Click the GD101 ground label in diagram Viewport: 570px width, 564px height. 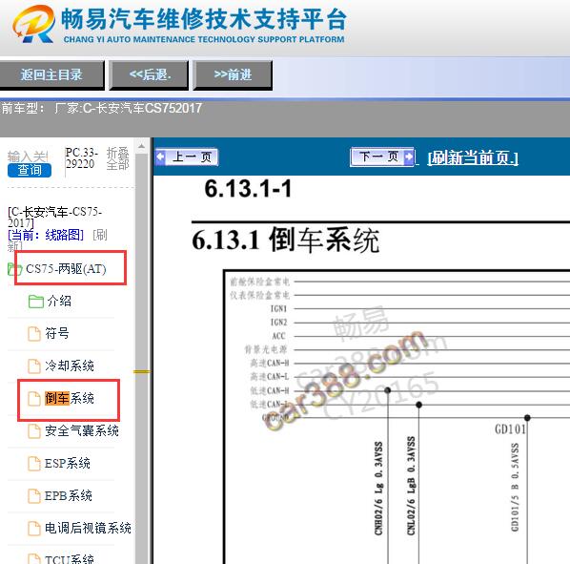coord(510,429)
